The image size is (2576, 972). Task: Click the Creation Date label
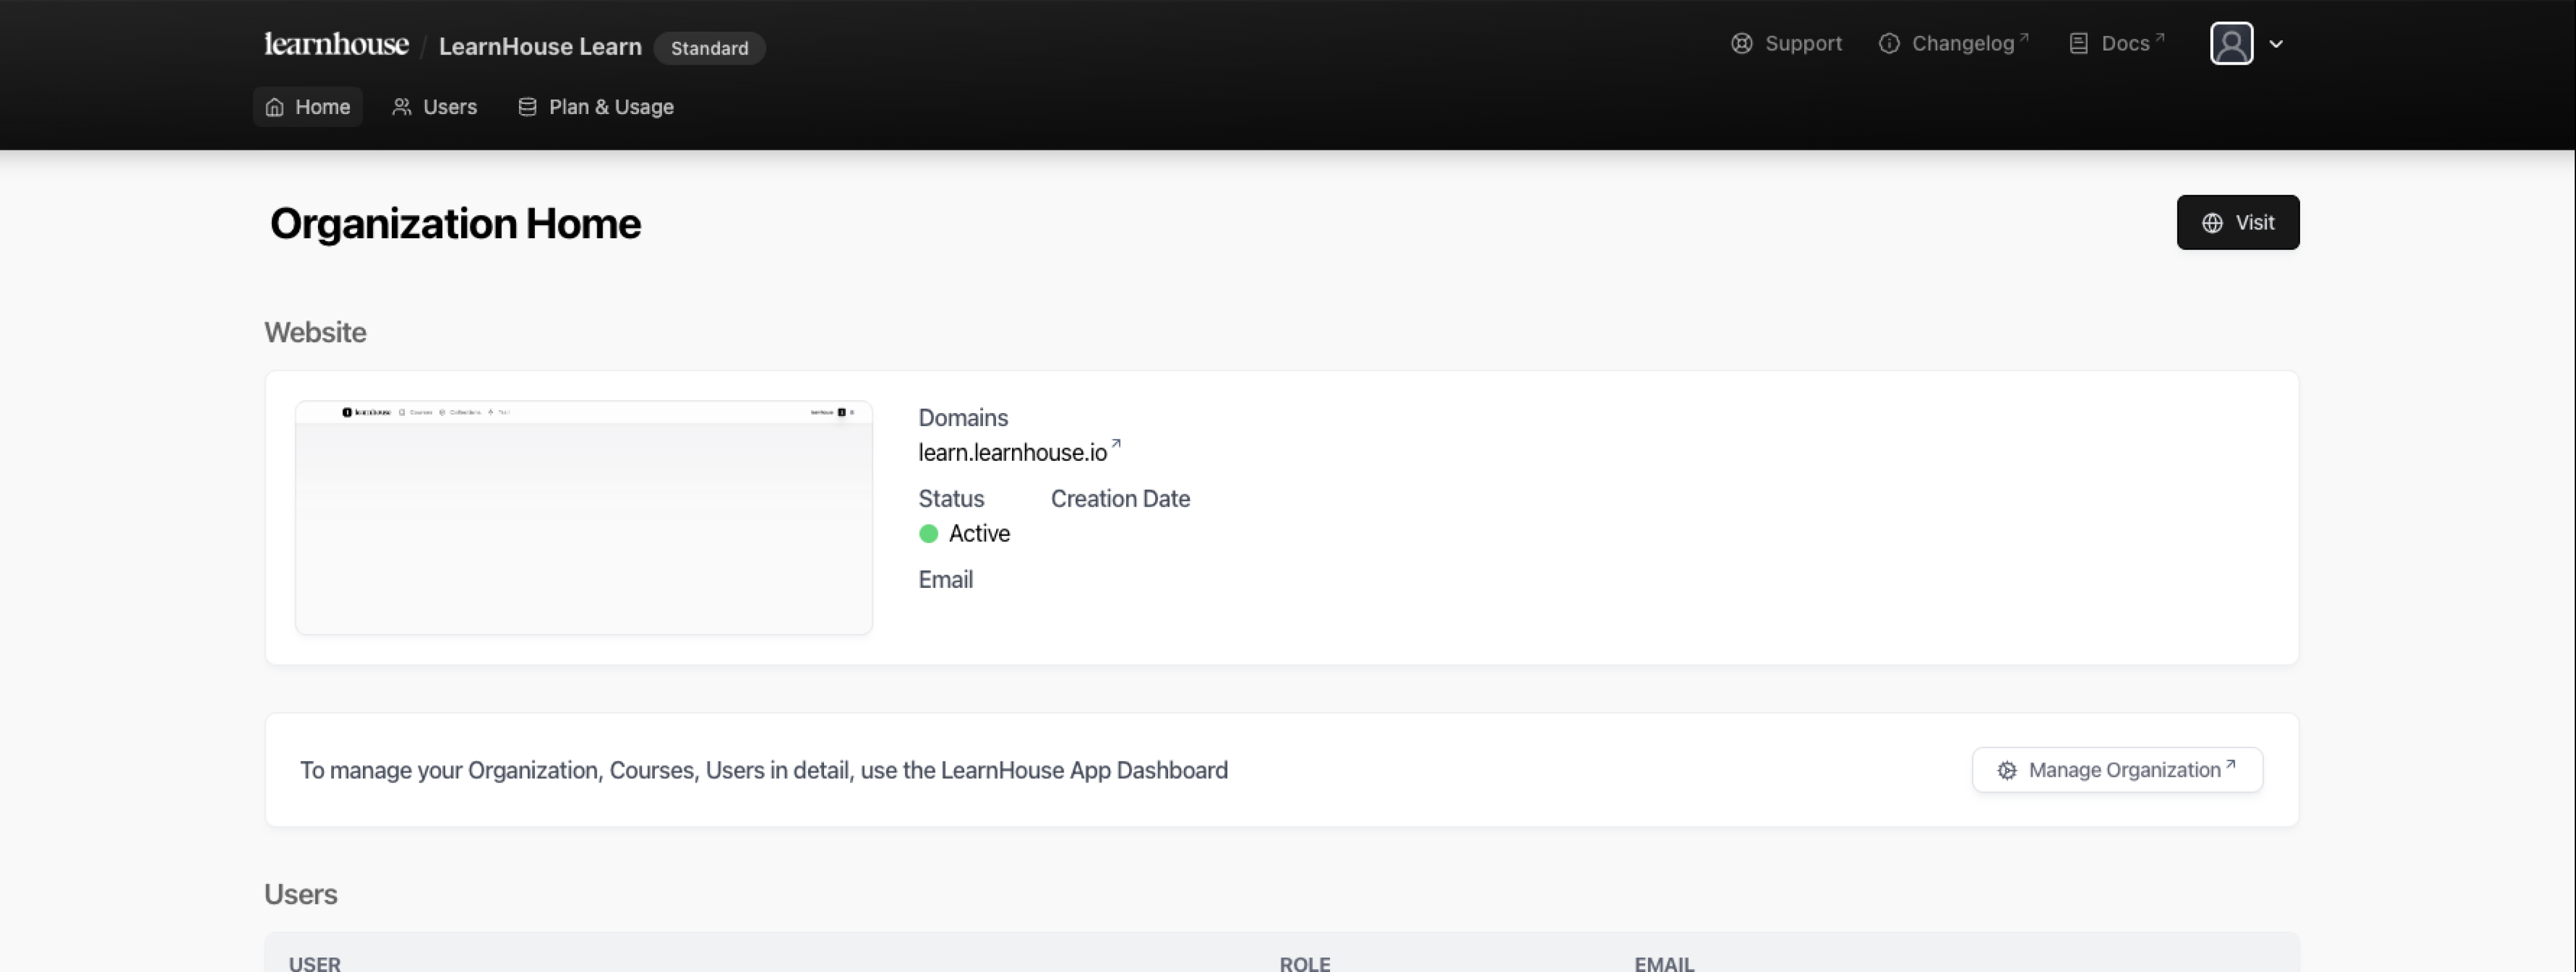click(x=1120, y=499)
